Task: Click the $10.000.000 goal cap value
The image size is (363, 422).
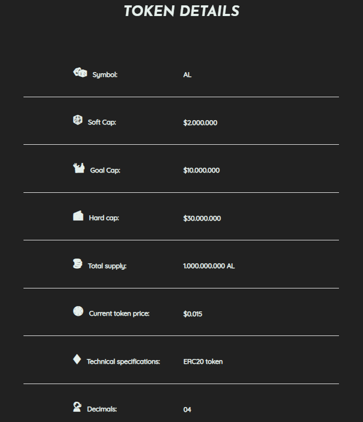Action: [x=201, y=170]
